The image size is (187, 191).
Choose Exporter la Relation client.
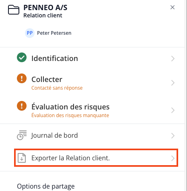click(96, 158)
